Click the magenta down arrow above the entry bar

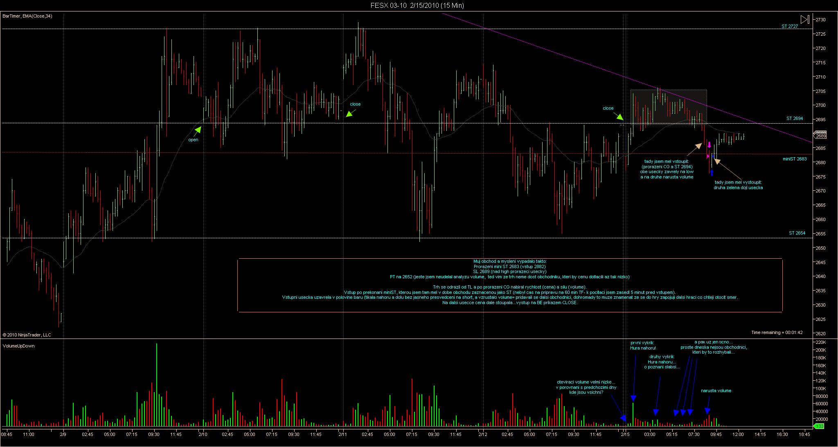coord(709,145)
